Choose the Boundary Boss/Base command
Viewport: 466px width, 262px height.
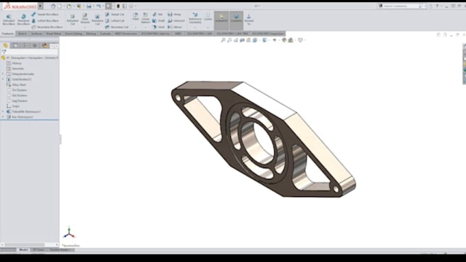pyautogui.click(x=47, y=27)
